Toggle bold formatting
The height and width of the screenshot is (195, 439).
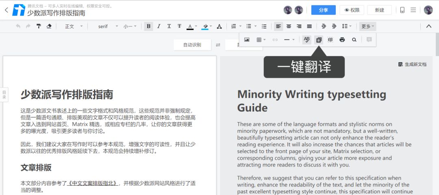(148, 26)
